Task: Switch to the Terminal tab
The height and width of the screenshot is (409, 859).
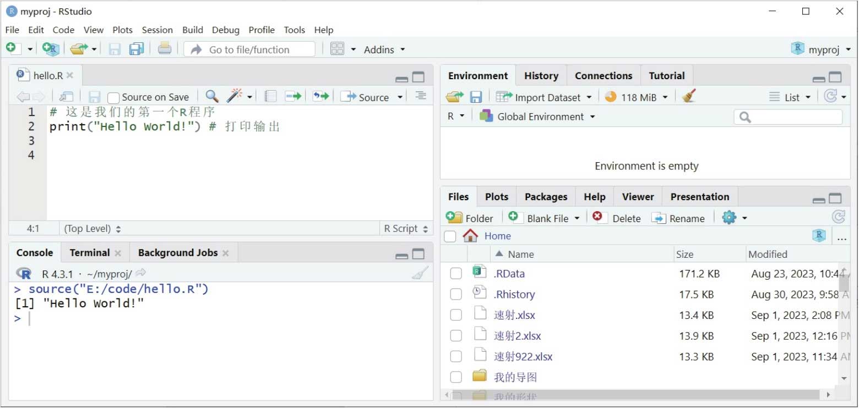Action: click(89, 253)
